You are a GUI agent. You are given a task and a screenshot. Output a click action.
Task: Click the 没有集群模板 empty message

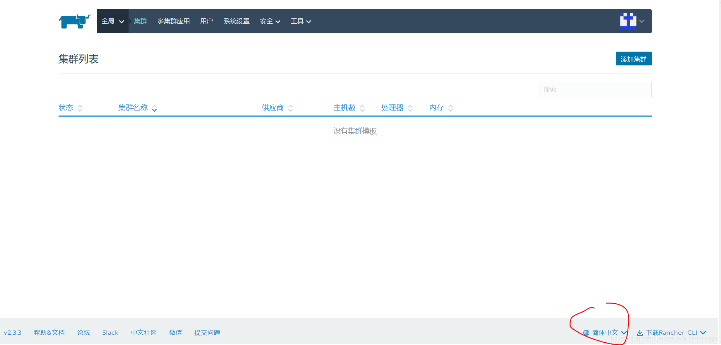[355, 131]
